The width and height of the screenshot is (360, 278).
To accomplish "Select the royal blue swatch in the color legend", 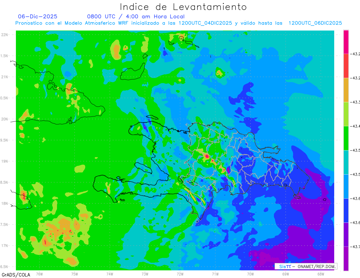I will tap(346, 210).
